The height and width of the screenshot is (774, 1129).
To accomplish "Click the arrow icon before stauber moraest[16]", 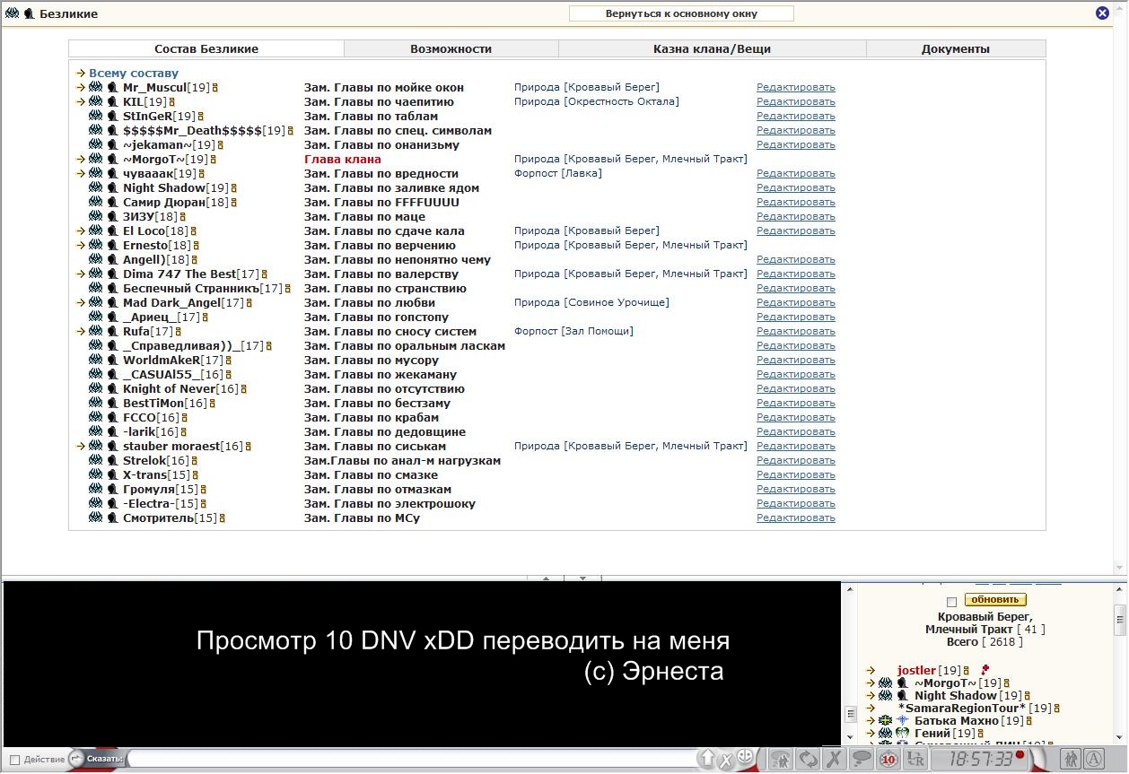I will click(x=81, y=447).
